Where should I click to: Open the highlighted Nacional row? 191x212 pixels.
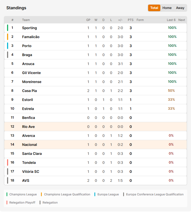(95, 145)
